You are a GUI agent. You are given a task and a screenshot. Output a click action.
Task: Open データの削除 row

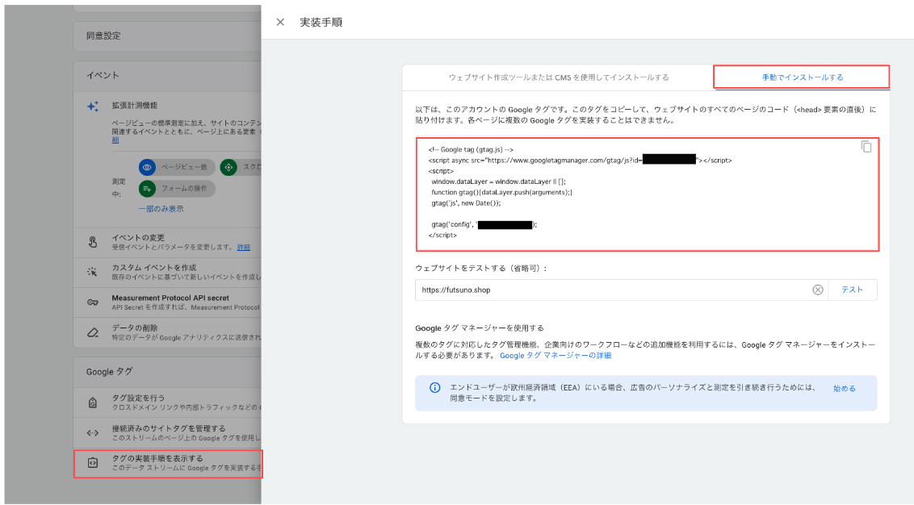[167, 332]
